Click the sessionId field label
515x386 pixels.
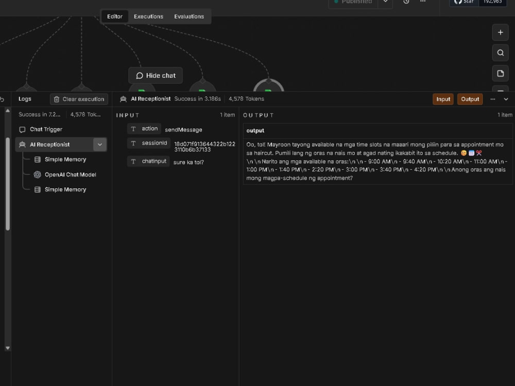click(154, 143)
